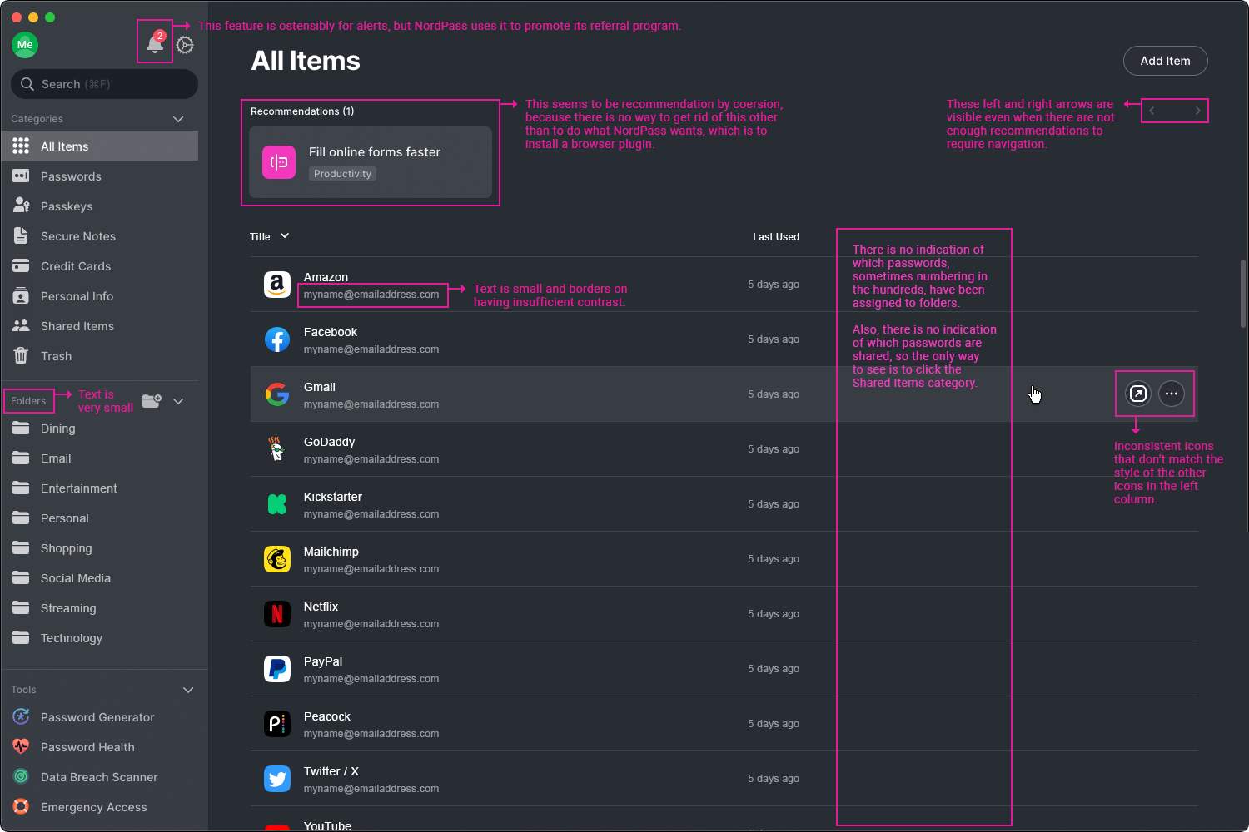Click the Peacock logo icon
The width and height of the screenshot is (1249, 832).
(x=277, y=724)
